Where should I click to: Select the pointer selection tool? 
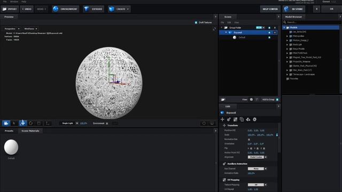(x=14, y=123)
